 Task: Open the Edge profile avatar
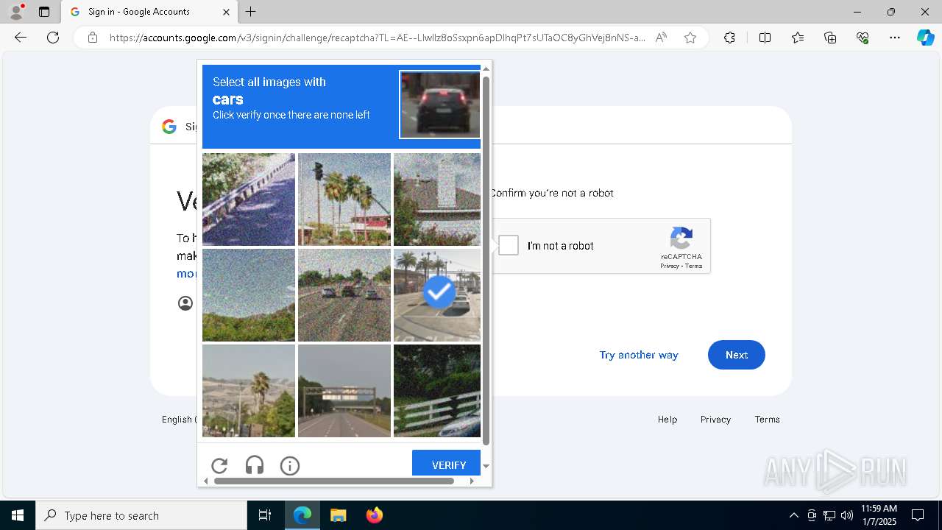pos(16,12)
